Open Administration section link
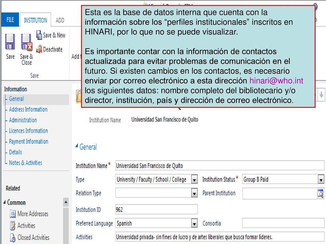Viewport: 326px width, 244px height. 23,120
